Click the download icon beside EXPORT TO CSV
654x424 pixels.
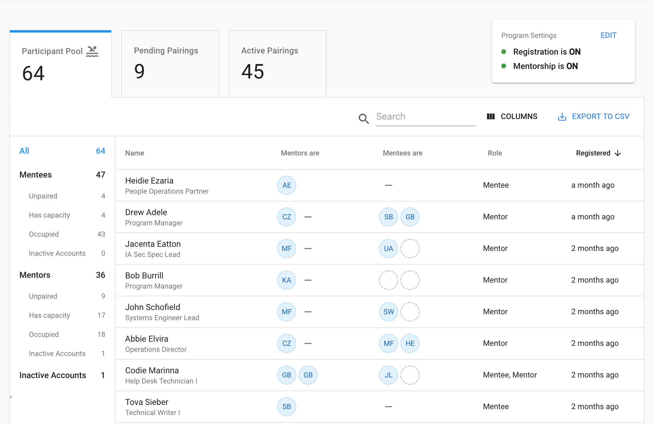[x=562, y=117]
